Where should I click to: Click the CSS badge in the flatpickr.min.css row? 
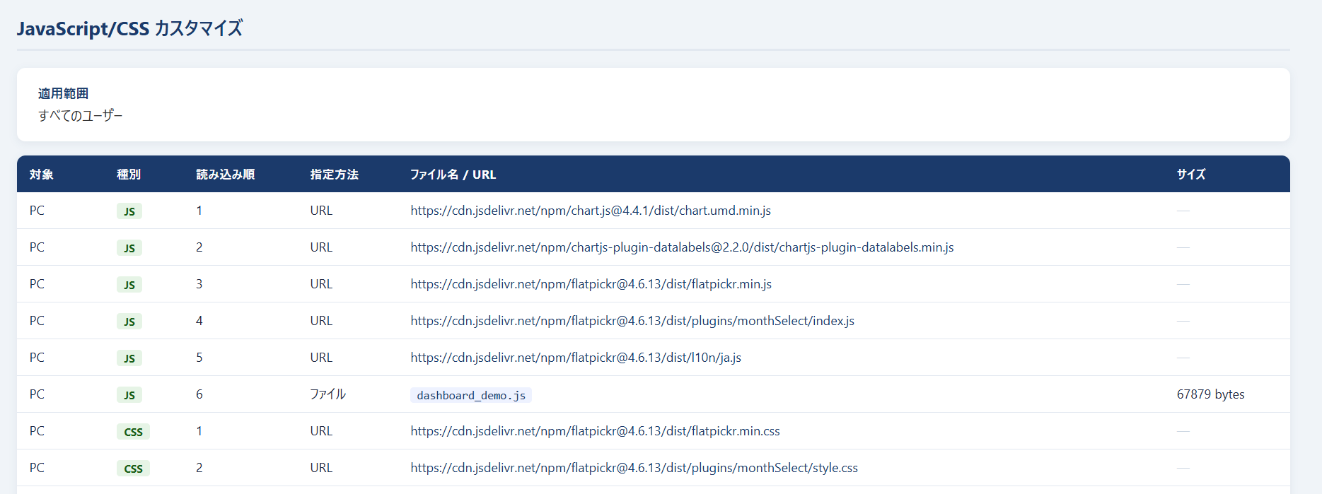pyautogui.click(x=133, y=432)
